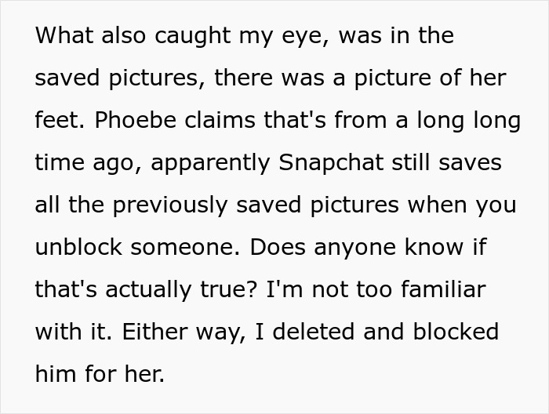Viewport: 549px width, 414px height.
Task: Click the words time ago
Action: point(88,163)
